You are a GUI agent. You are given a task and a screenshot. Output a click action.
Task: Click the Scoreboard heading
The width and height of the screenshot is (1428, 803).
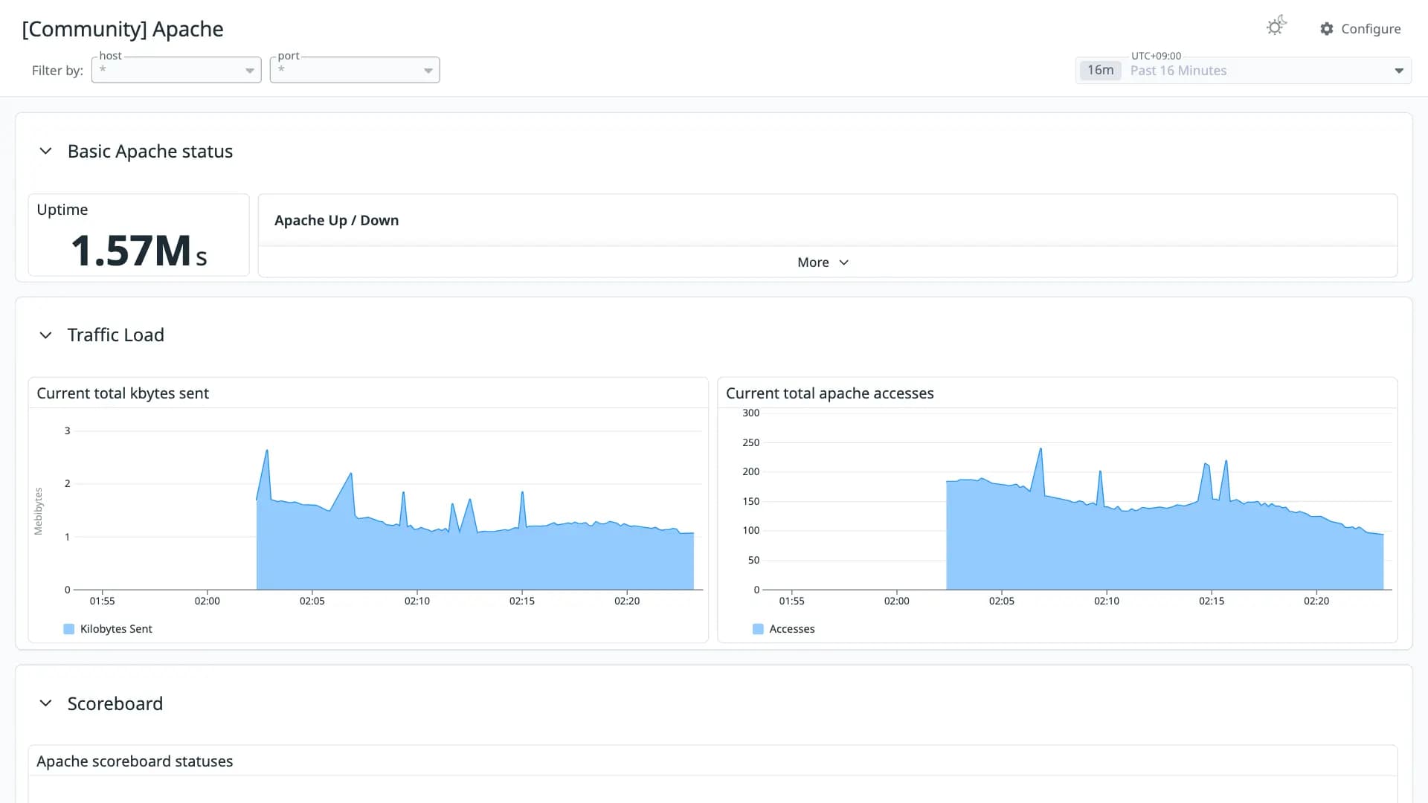pos(115,703)
